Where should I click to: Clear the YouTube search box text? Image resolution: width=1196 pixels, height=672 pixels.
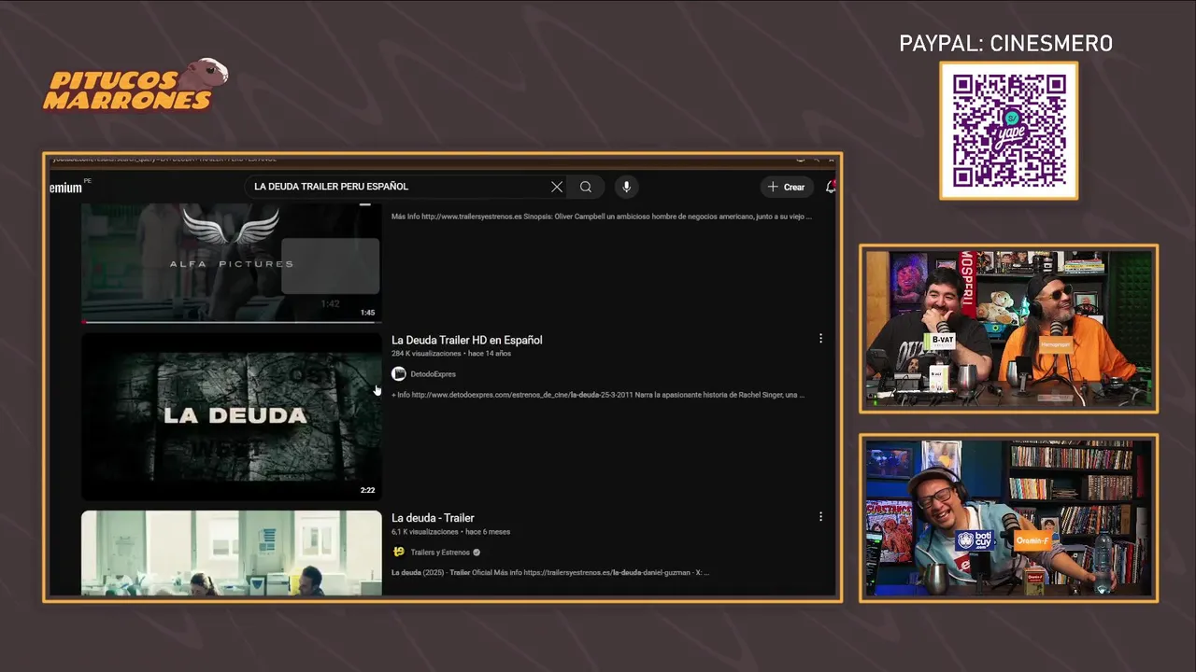coord(557,187)
